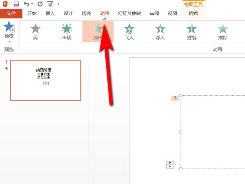This screenshot has height=184, width=245.
Task: Open Customize Quick Access Toolbar dropdown
Action: 58,4
